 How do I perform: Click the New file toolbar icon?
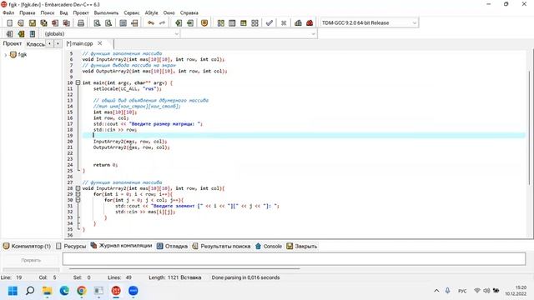(9, 22)
